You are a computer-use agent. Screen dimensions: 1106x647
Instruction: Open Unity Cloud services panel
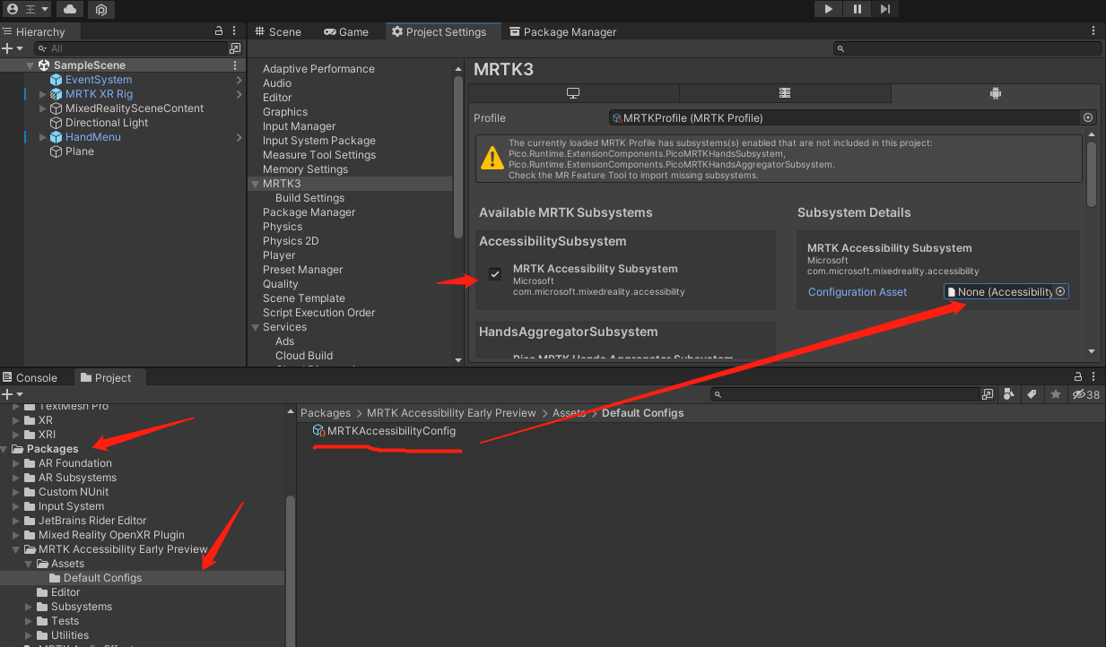70,10
